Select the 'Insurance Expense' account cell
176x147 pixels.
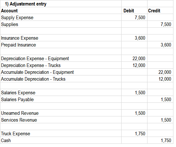[x=61, y=38]
